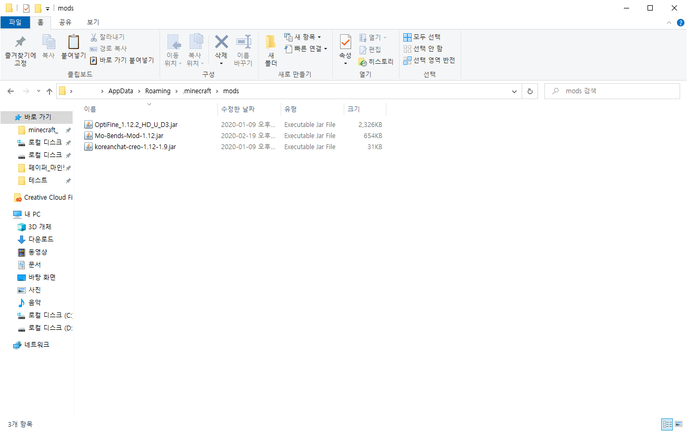
Task: Open the 이동 위치 (Move to) menu
Action: (x=173, y=51)
